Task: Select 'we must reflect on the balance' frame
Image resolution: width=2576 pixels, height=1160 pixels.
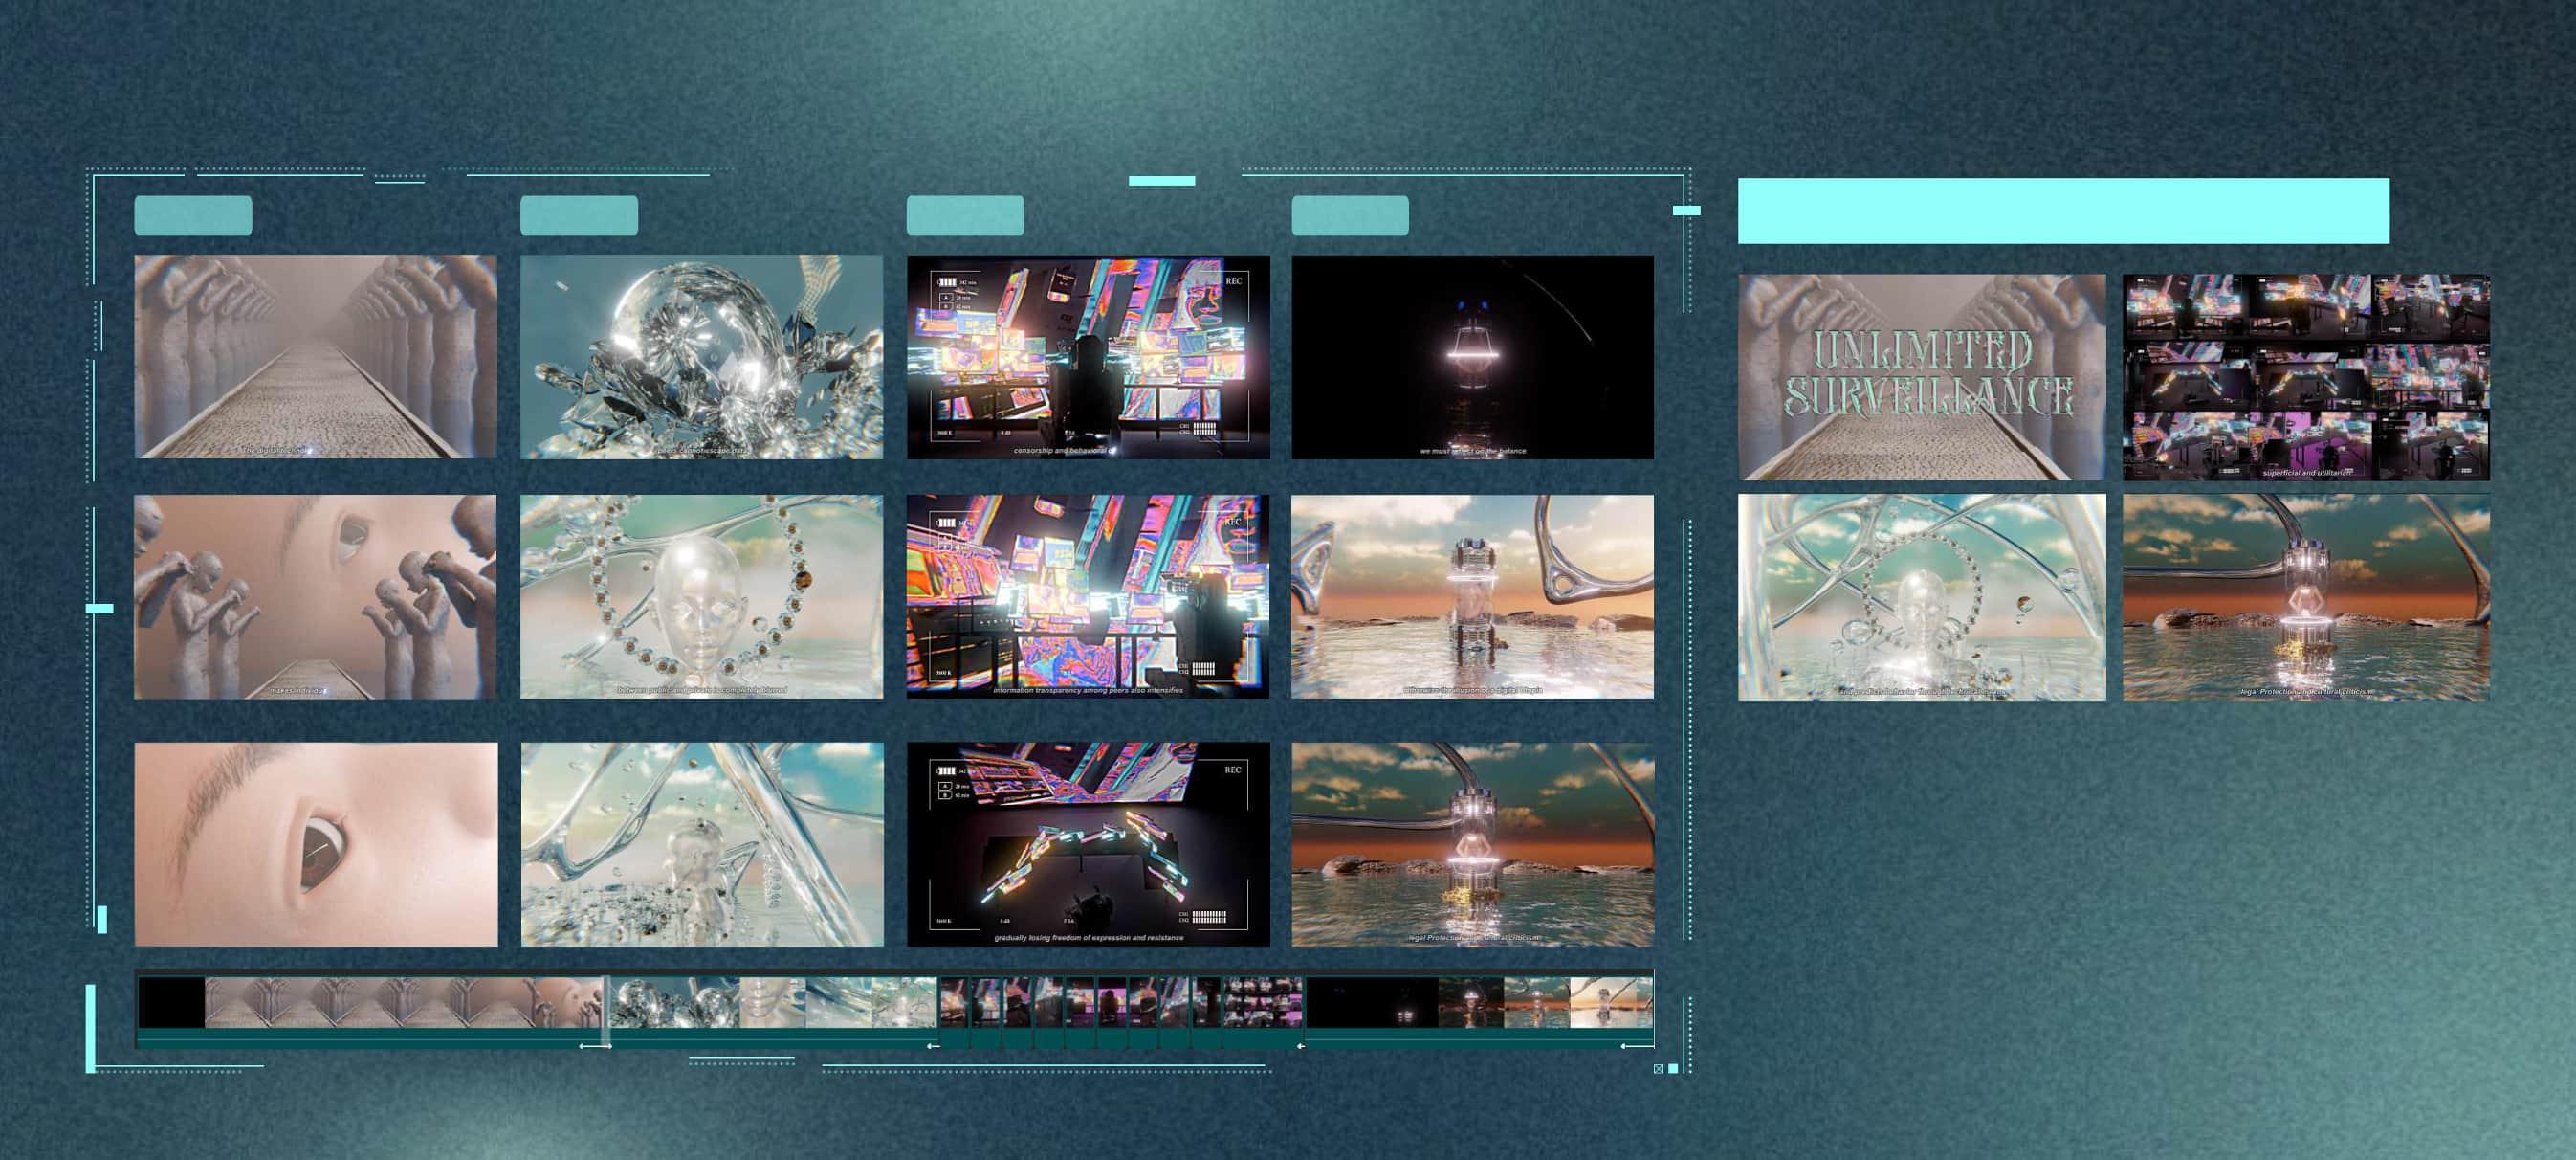Action: pyautogui.click(x=1472, y=356)
